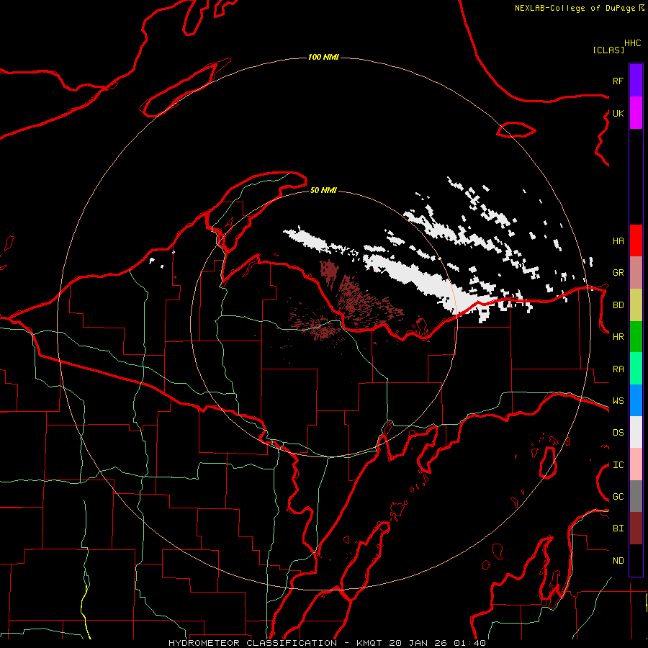Select the GR pinkish legend swatch
This screenshot has width=648, height=648.
pos(636,272)
